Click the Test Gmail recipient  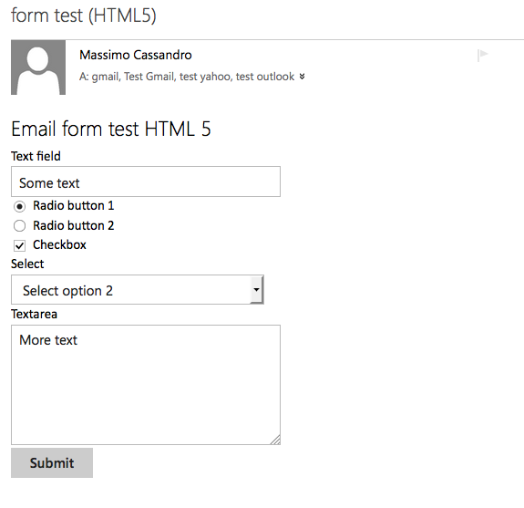pos(149,77)
